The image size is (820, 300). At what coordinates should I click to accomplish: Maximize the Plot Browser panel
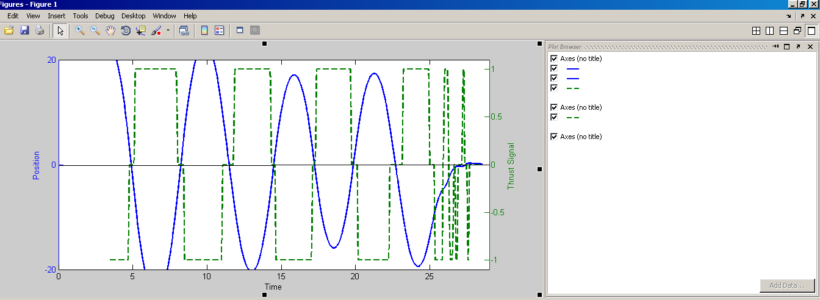(786, 46)
